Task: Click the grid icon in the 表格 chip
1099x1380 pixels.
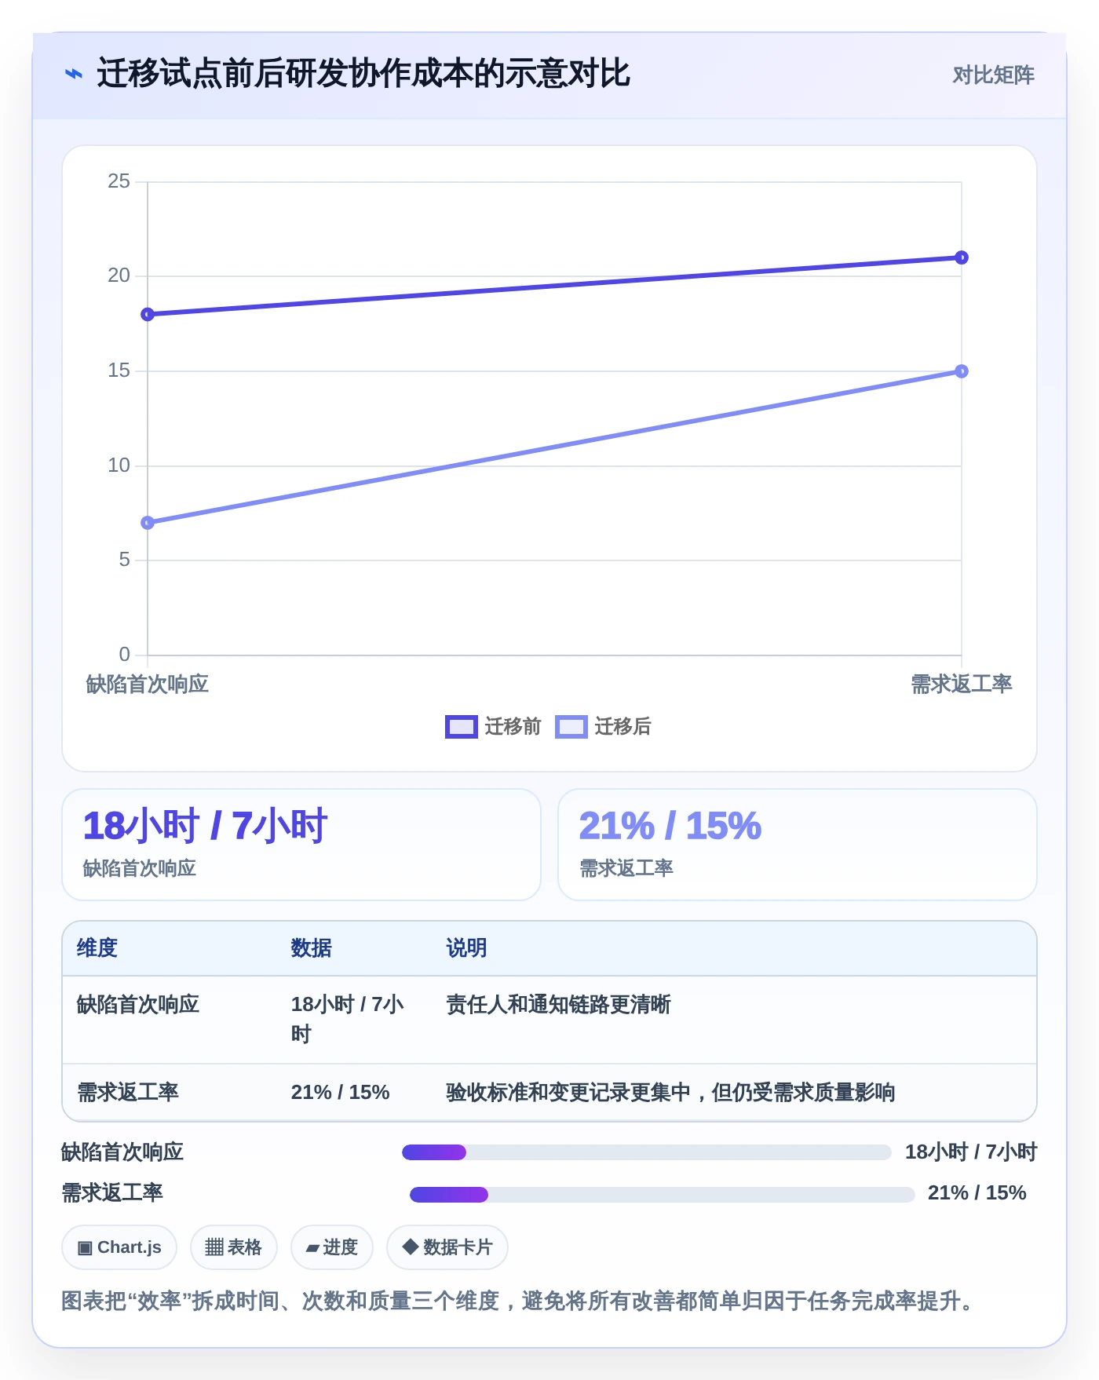Action: pyautogui.click(x=214, y=1247)
